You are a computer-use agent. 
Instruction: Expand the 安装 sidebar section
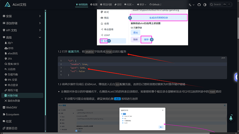click(22, 16)
